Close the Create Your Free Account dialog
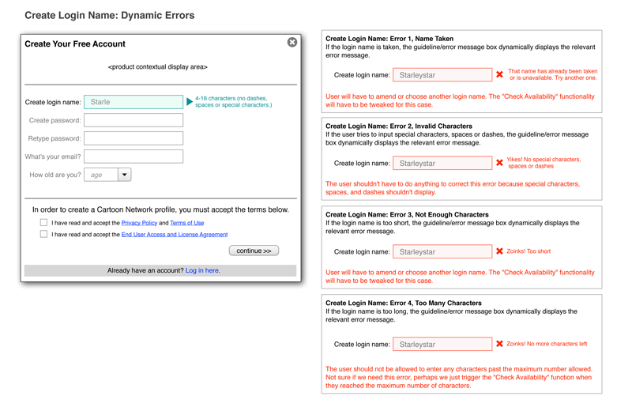 point(292,42)
